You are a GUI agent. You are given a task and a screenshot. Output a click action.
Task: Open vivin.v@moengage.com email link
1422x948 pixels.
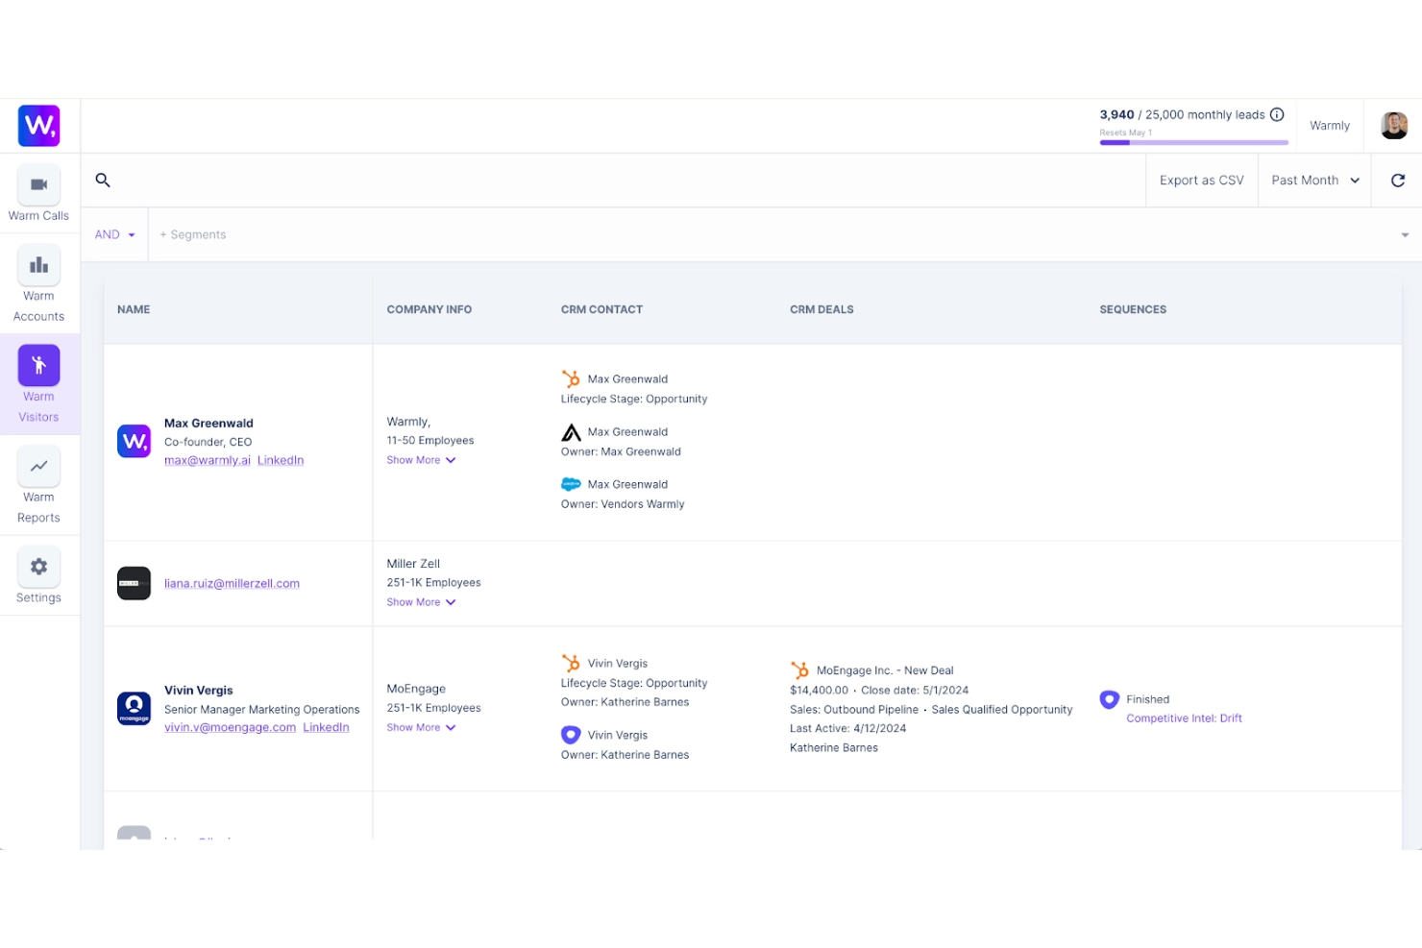230,727
